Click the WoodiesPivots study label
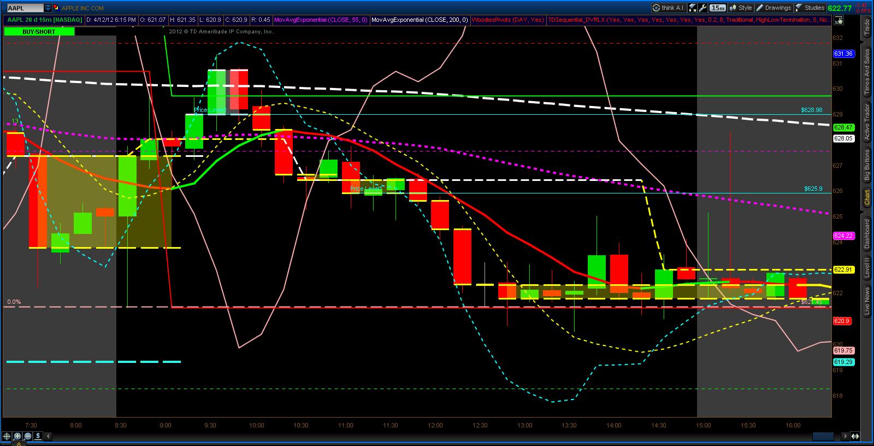The image size is (874, 446). pos(508,20)
